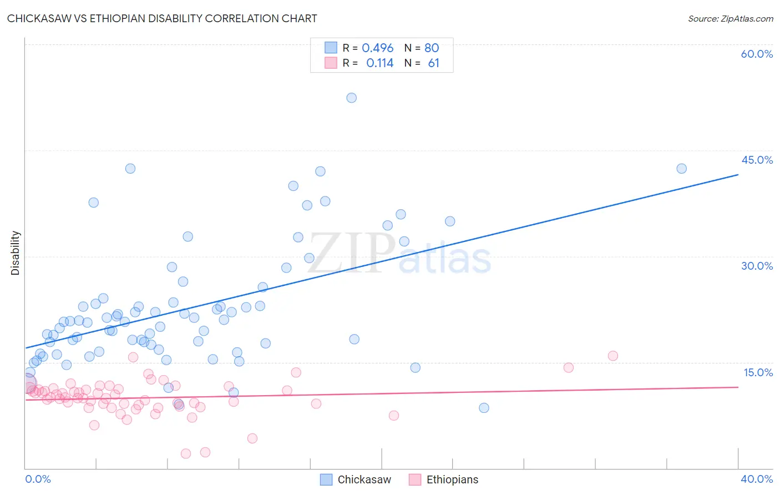Open the ZipAtlas.com source link
This screenshot has width=780, height=495.
(x=731, y=18)
